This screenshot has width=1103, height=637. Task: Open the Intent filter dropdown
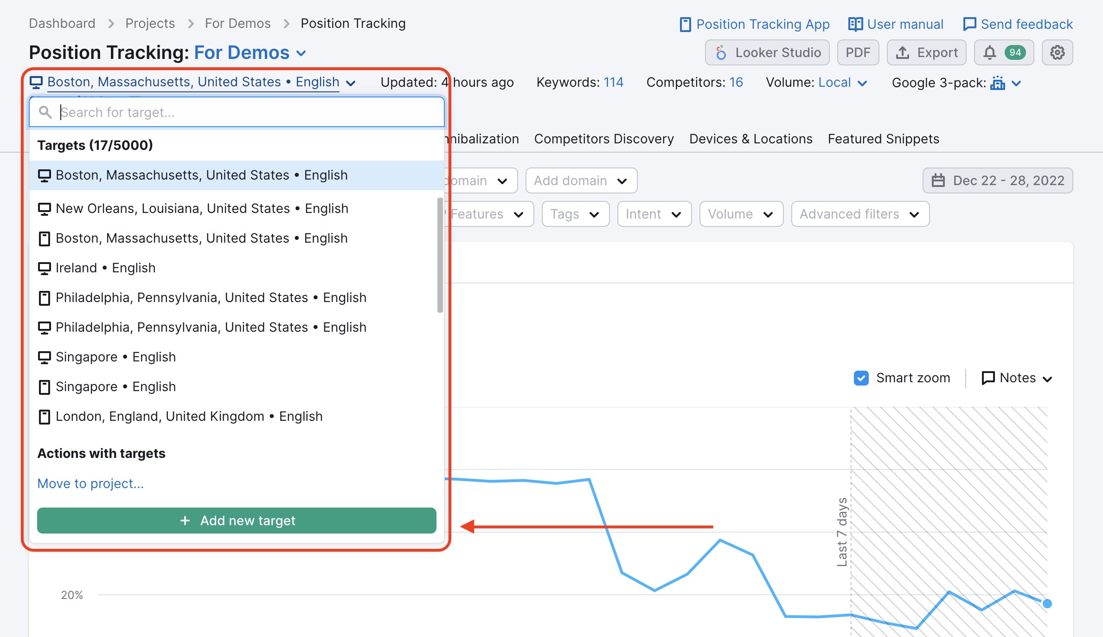654,214
